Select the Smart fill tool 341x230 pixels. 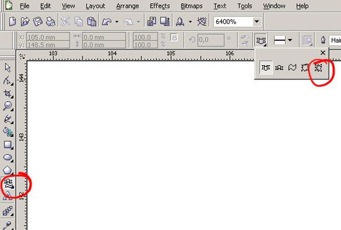(7, 132)
